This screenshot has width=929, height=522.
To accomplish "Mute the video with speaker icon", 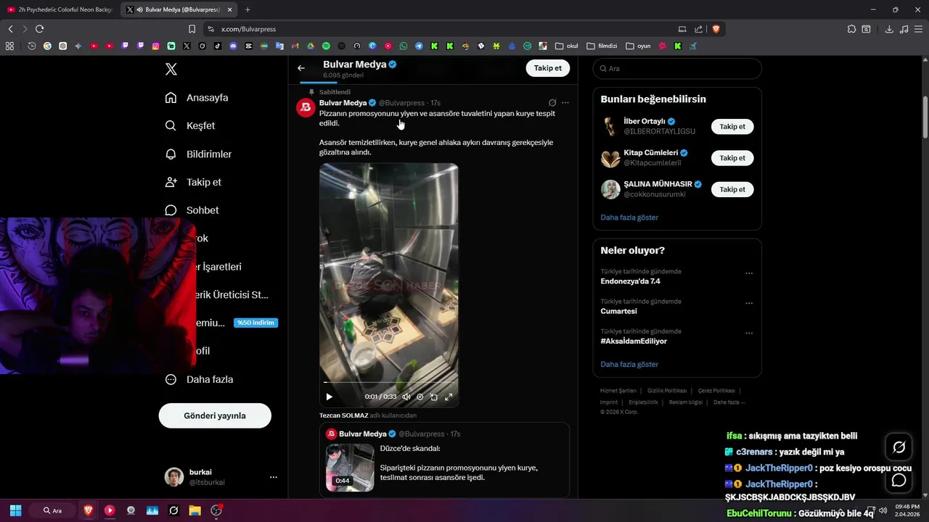I will (406, 397).
